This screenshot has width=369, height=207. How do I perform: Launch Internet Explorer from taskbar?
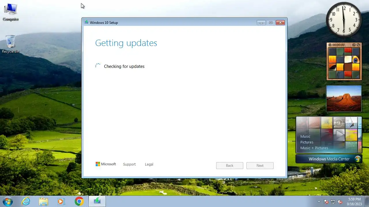pyautogui.click(x=26, y=202)
